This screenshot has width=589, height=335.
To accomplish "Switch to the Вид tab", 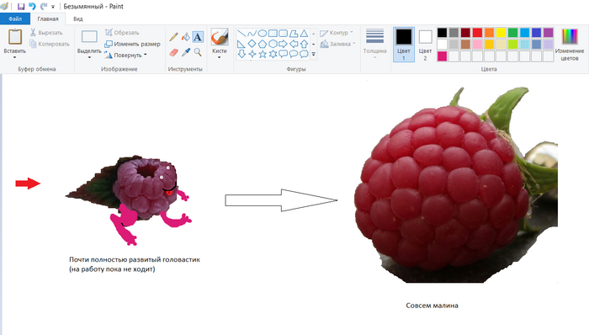I will [77, 19].
